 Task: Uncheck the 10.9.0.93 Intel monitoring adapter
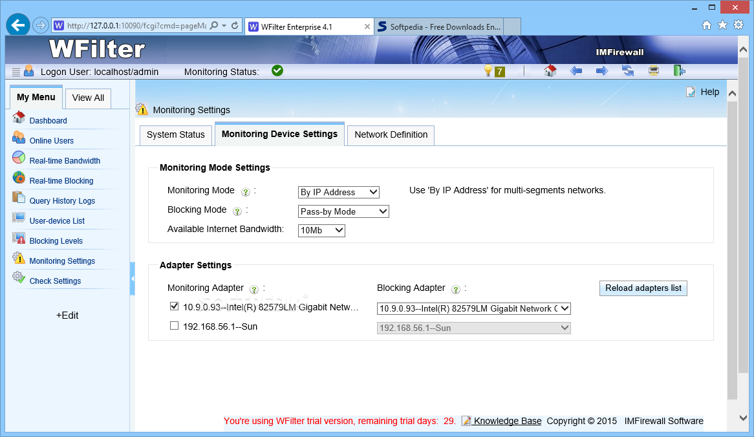[174, 306]
